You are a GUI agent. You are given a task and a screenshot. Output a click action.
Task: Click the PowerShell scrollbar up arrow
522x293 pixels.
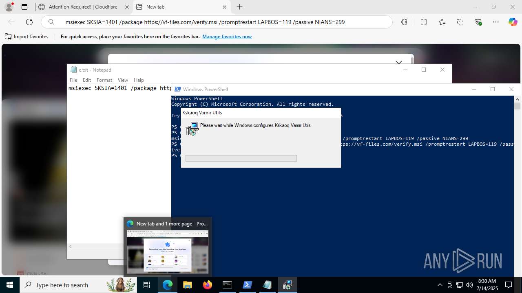coord(517,99)
